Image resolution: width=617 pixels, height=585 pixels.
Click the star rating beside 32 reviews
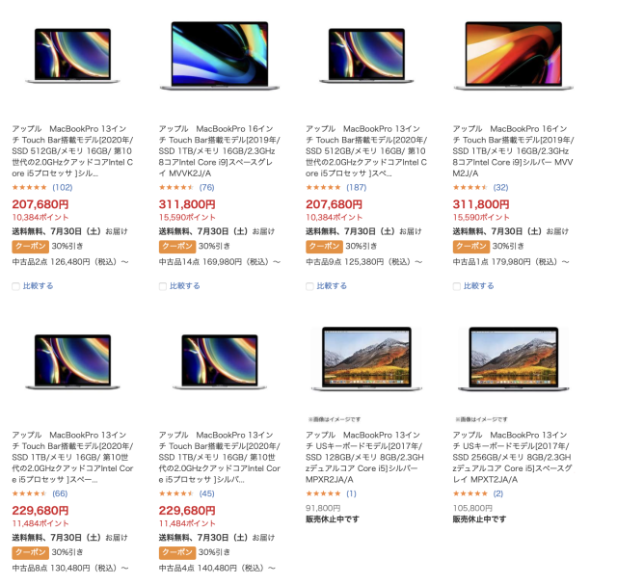470,187
